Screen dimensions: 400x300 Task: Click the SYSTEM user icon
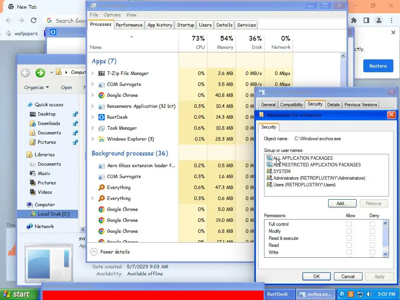270,171
